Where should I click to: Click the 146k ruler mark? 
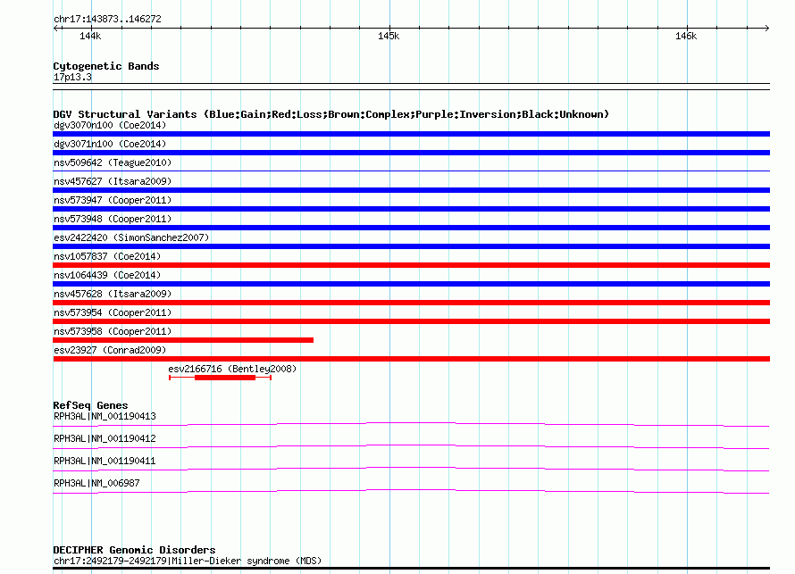686,36
